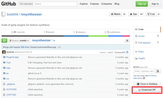This screenshot has width=163, height=98.
Task: Click the src folder icon
Action: [4, 78]
